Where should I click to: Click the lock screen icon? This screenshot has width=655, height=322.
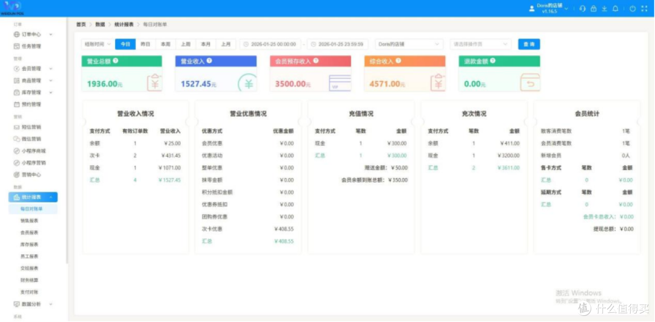click(593, 8)
